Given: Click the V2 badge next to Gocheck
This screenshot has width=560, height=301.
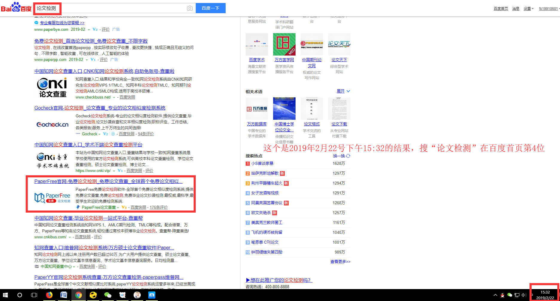Looking at the screenshot, I should tap(105, 134).
